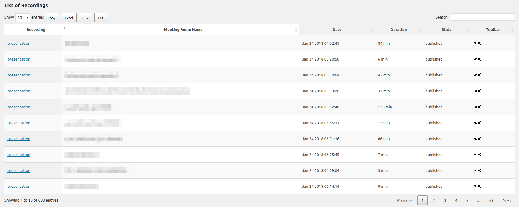Delete the recording dated Jan 24 2018 05:20:50
Viewport: 519px width, 207px height.
(x=479, y=59)
